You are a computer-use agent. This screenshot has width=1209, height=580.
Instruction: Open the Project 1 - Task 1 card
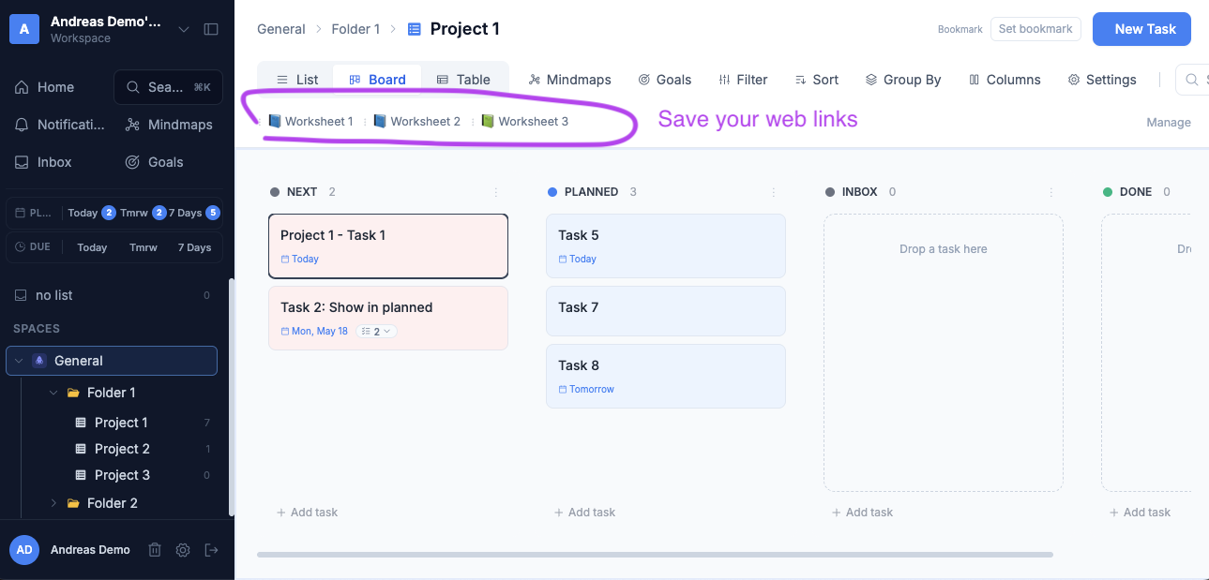388,246
